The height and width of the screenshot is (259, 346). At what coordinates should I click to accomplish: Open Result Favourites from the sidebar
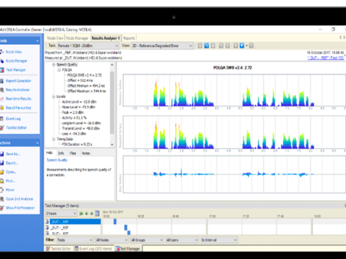pyautogui.click(x=18, y=108)
